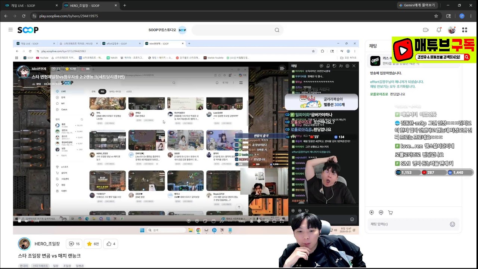Go back in browser history
Screen dimensions: 478x269
tap(6, 16)
